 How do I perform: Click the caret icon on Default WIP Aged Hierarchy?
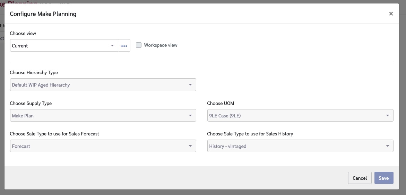tap(190, 85)
